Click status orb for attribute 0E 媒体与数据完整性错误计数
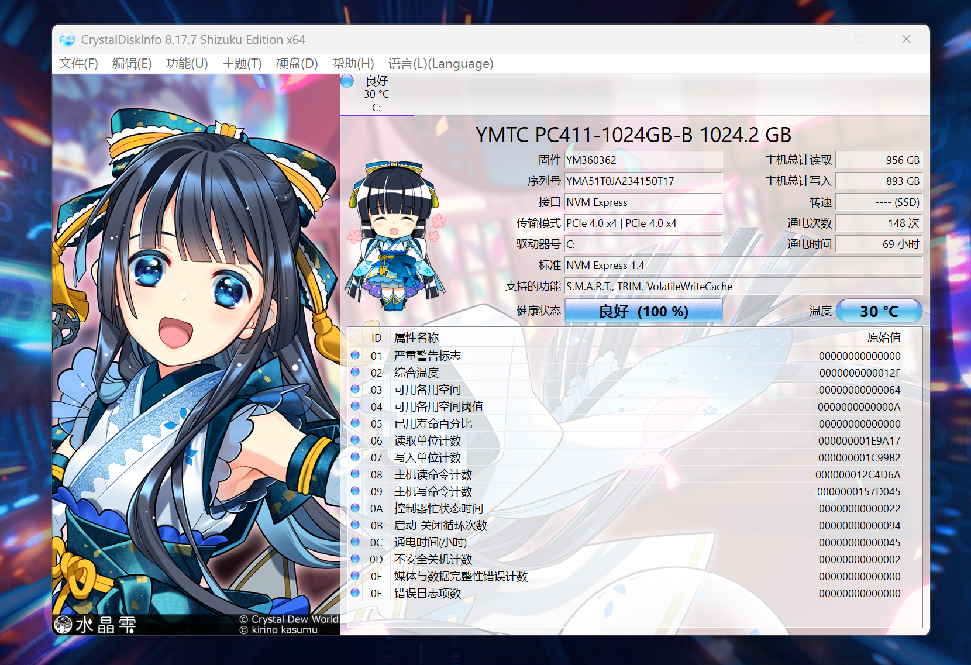The height and width of the screenshot is (665, 971). pos(355,576)
